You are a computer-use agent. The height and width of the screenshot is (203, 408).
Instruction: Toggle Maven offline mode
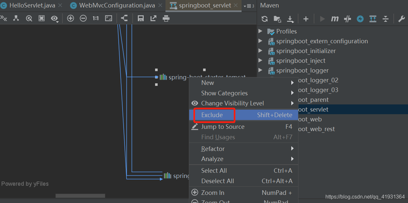pyautogui.click(x=348, y=19)
